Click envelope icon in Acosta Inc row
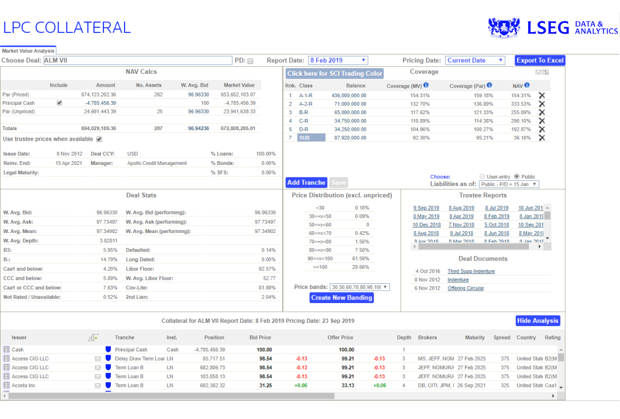This screenshot has width=620, height=419. [x=97, y=386]
